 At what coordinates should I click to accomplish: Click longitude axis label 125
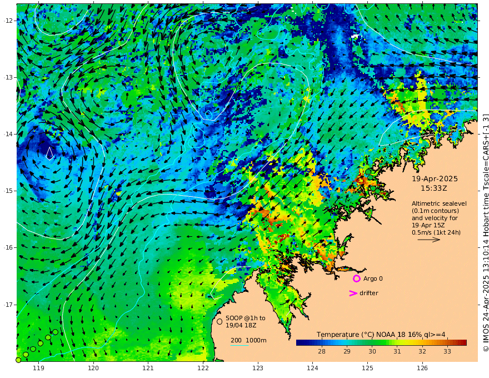[367, 368]
